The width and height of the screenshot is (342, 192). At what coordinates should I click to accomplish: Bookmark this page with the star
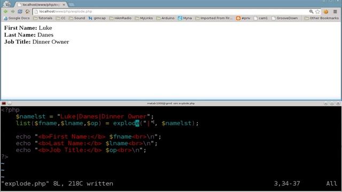click(317, 12)
